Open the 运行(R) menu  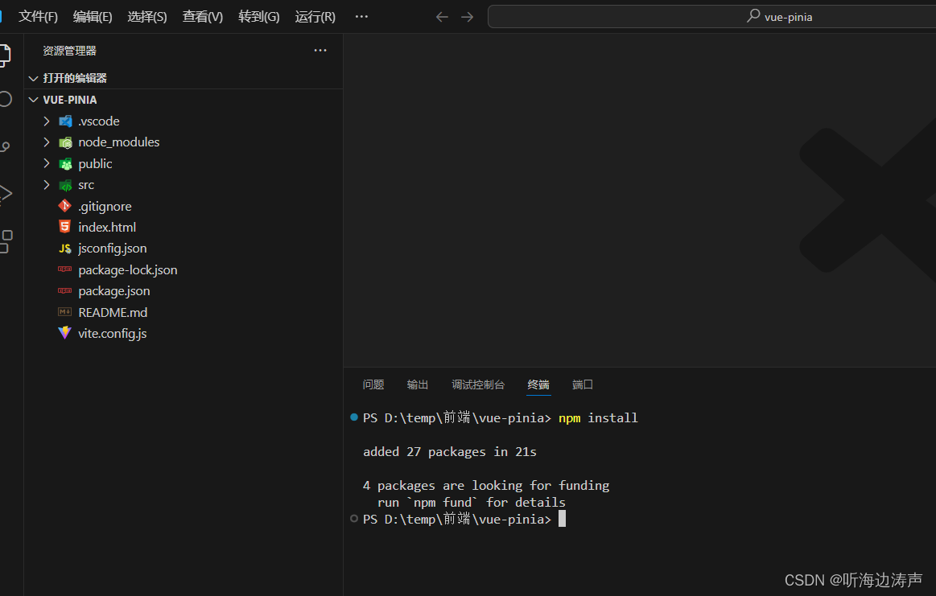pyautogui.click(x=315, y=17)
